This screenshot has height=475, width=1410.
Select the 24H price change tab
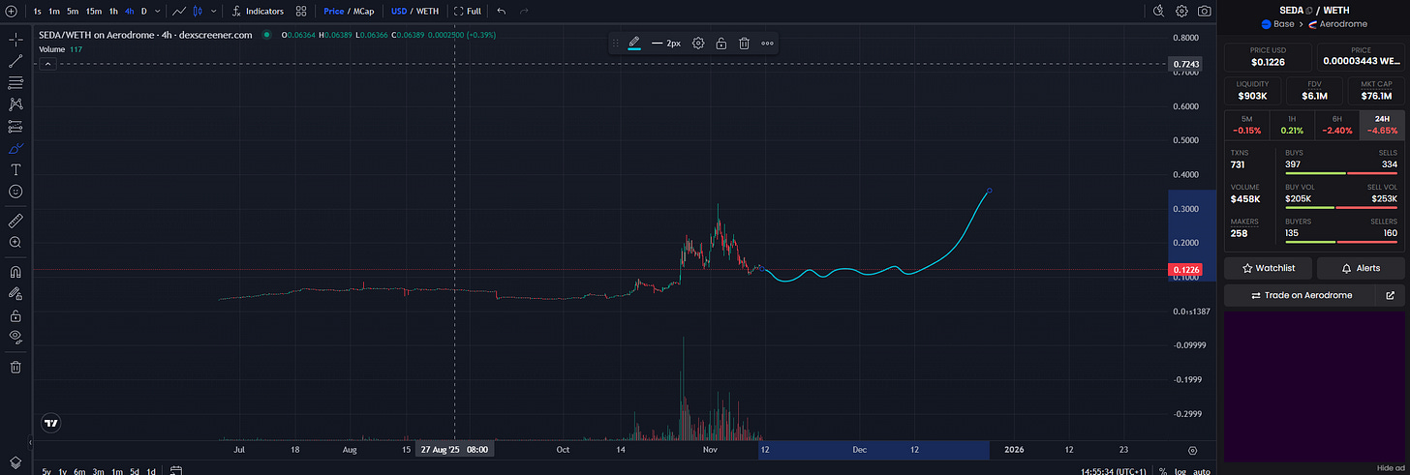pos(1382,124)
